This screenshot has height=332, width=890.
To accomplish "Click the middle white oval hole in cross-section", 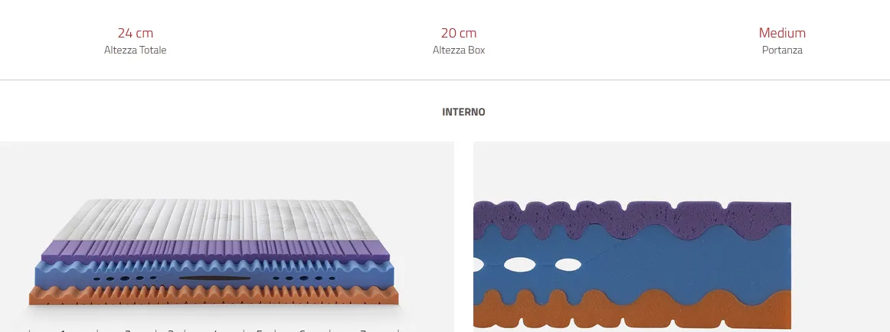I will 520,263.
